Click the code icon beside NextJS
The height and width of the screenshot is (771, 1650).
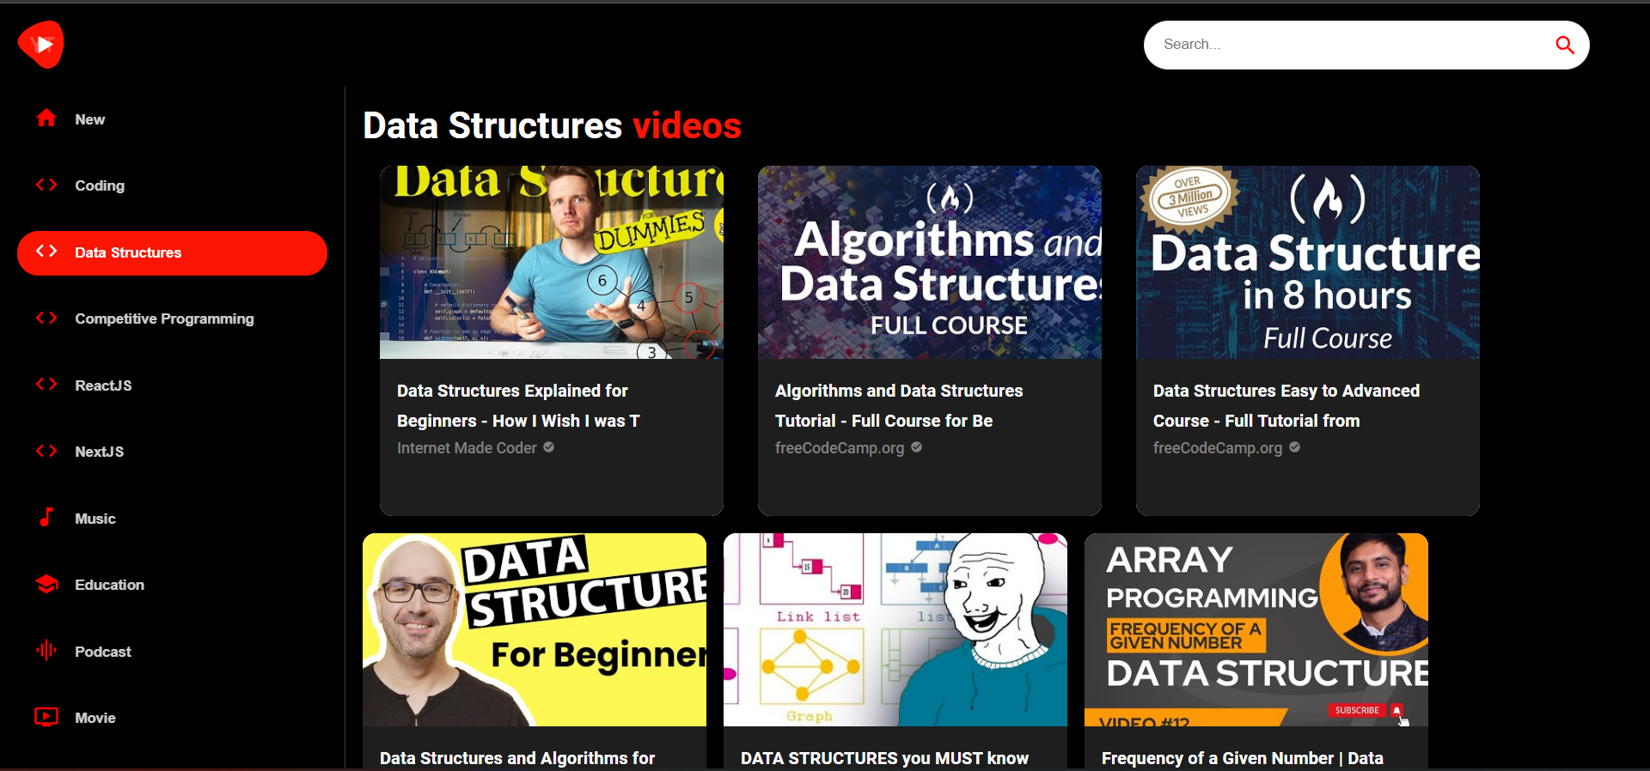(x=46, y=451)
